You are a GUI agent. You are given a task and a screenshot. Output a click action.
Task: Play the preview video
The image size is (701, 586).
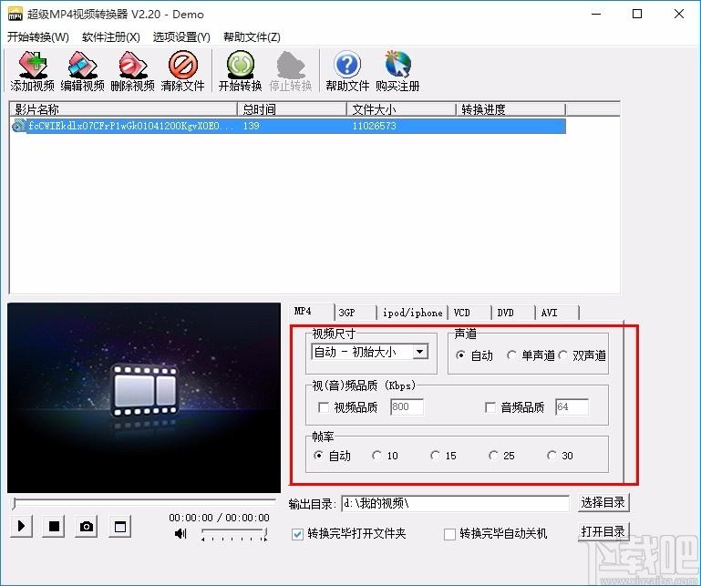click(x=21, y=526)
